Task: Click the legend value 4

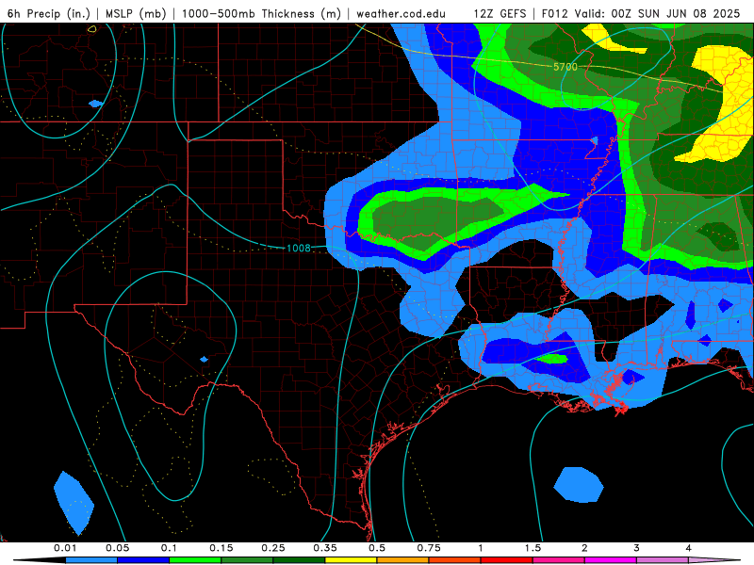Action: pyautogui.click(x=688, y=548)
